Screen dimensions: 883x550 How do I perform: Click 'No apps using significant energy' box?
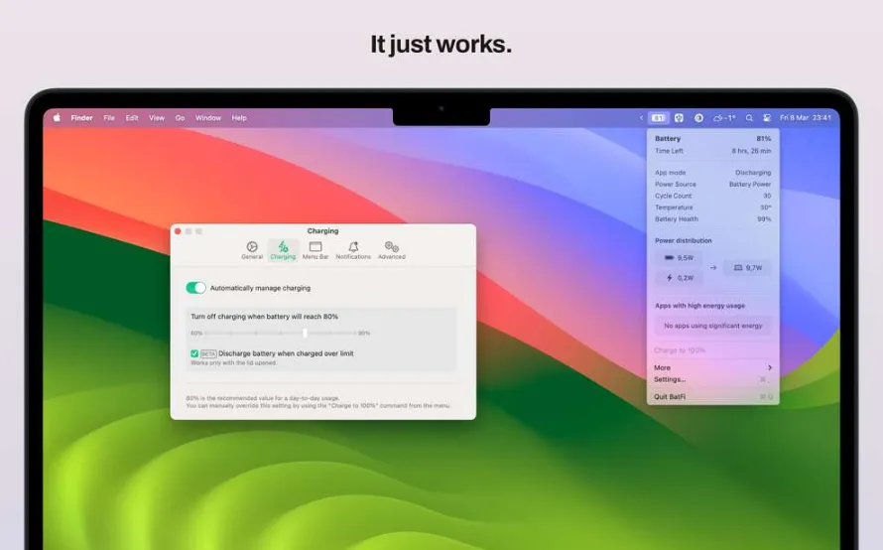712,326
